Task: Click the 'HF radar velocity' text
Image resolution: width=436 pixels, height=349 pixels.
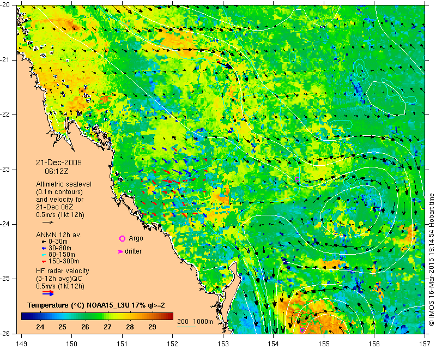Action: [x=63, y=271]
